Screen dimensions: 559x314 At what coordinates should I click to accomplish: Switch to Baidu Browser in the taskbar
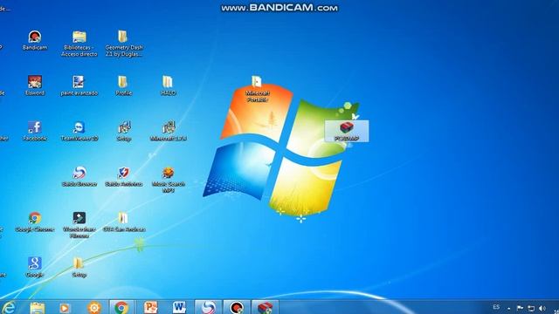pos(208,307)
